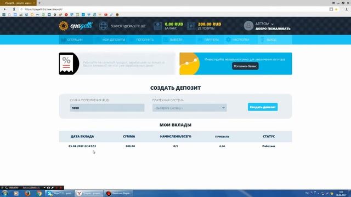
Task: Click the 200.00 deposit sum cell
Action: click(131, 146)
